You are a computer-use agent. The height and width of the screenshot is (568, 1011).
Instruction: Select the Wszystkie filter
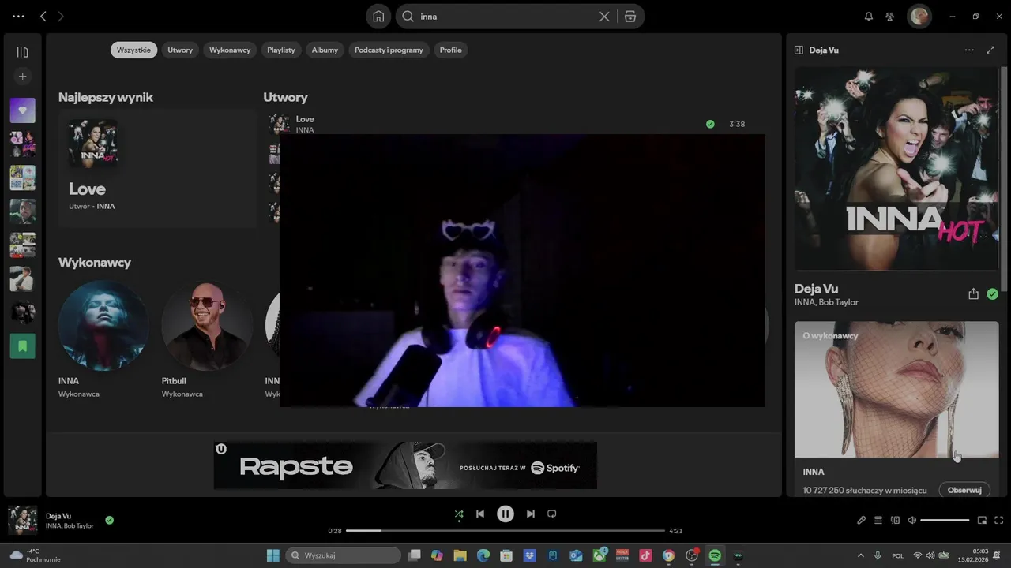coord(133,50)
